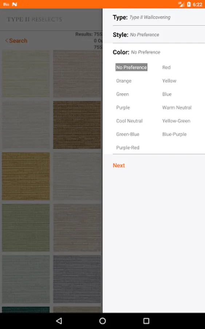Screen dimensions: 205x329
Task: Collapse the Color filter section
Action: click(x=159, y=52)
